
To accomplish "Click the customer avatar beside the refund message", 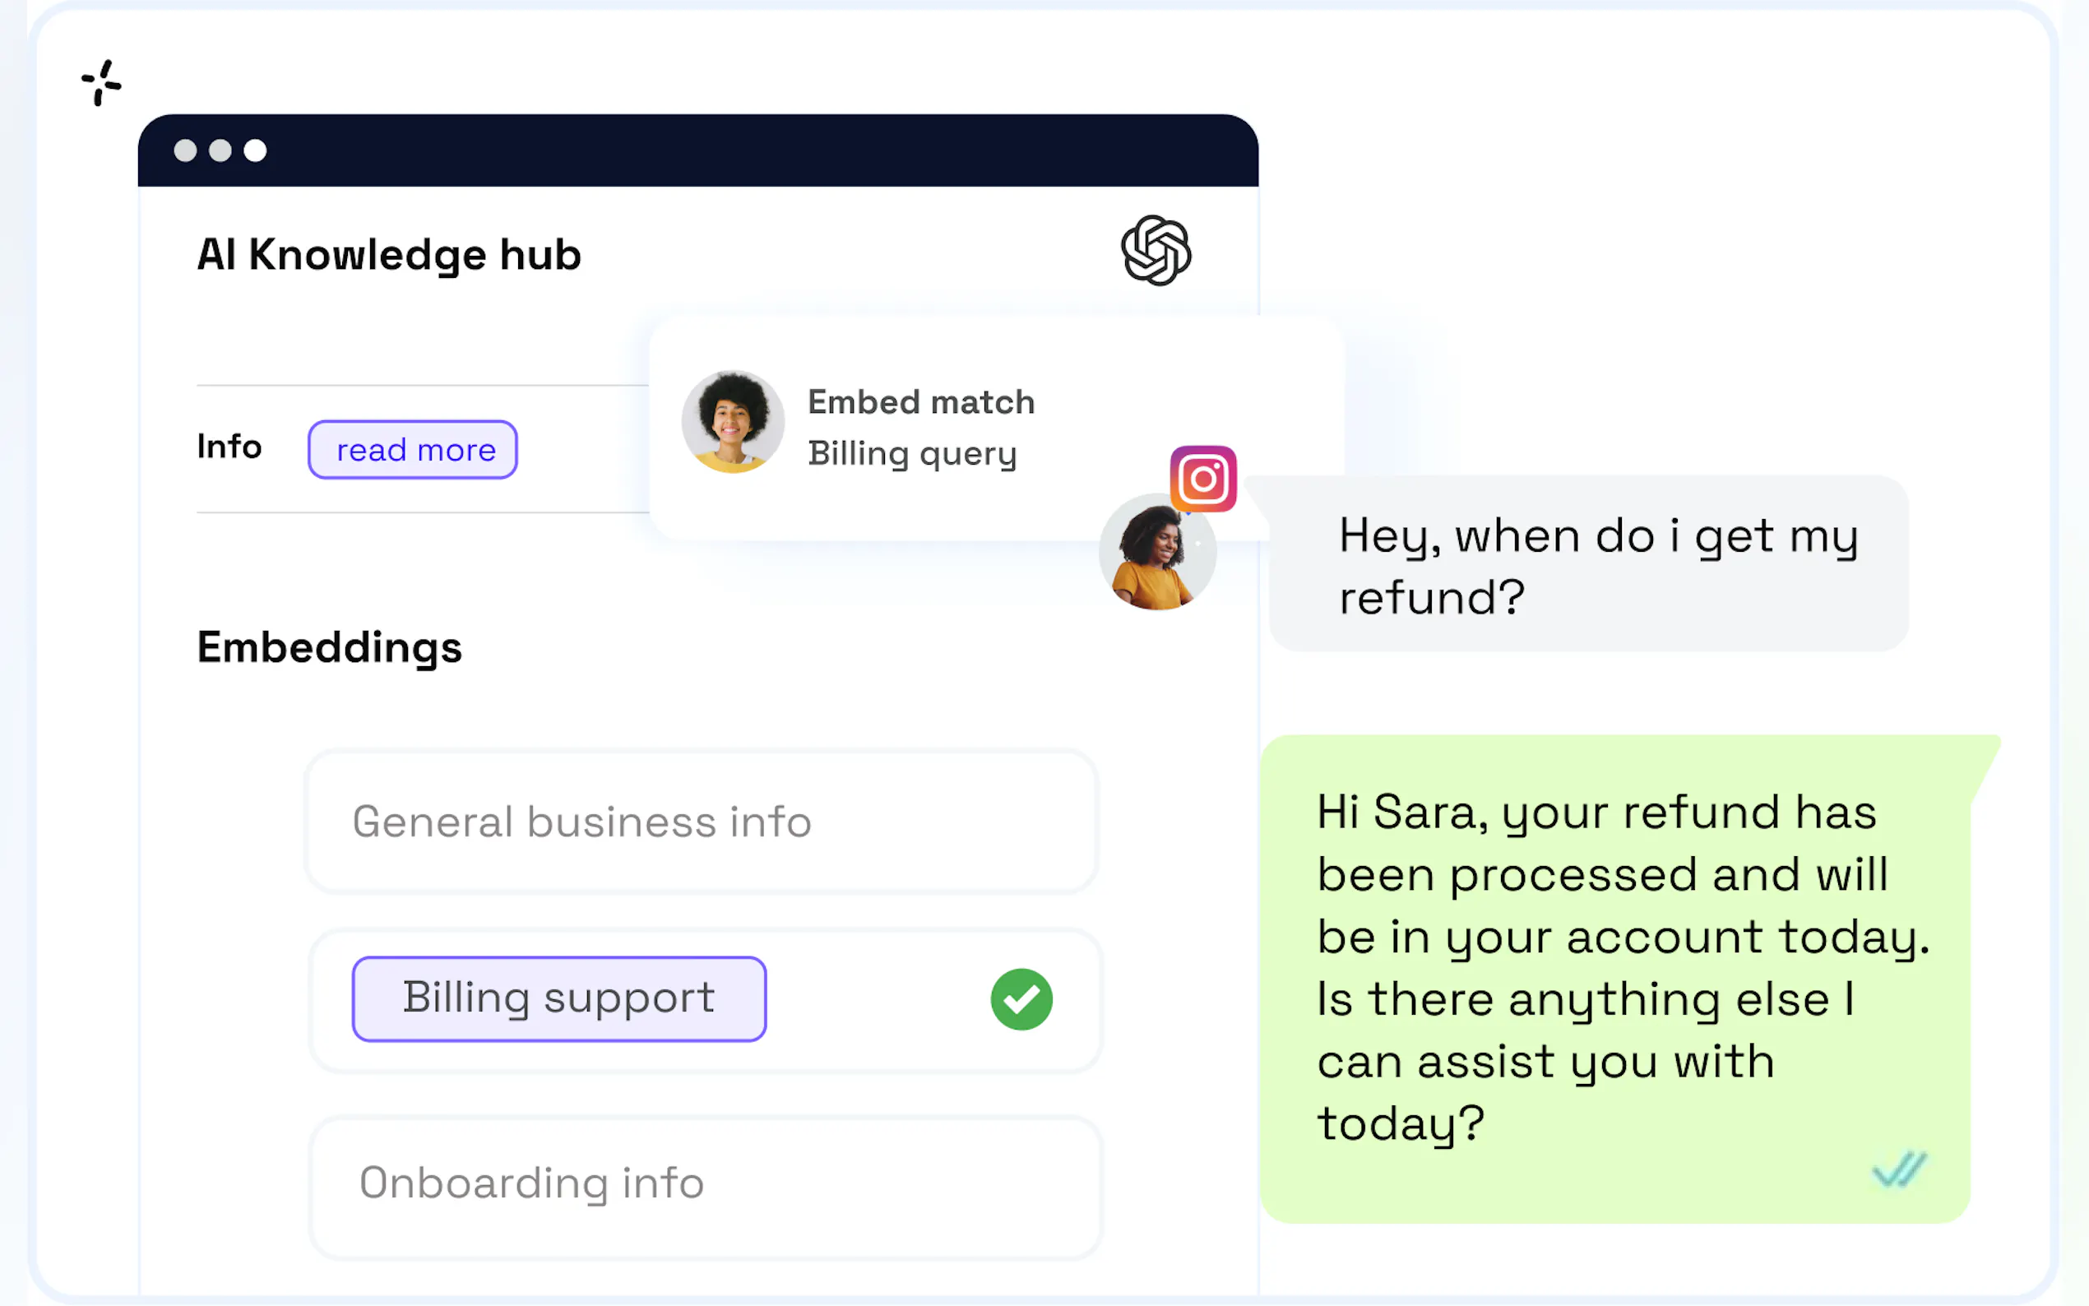I will [1156, 553].
